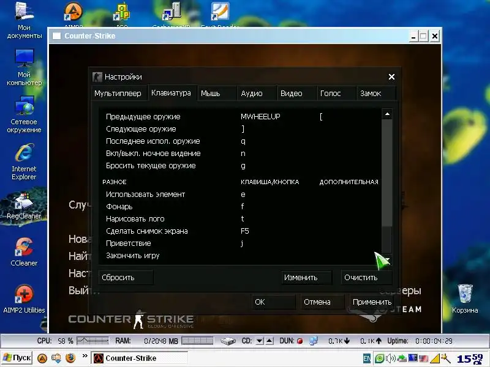Click the volume speaker tray icon
The image size is (490, 367).
[391, 358]
